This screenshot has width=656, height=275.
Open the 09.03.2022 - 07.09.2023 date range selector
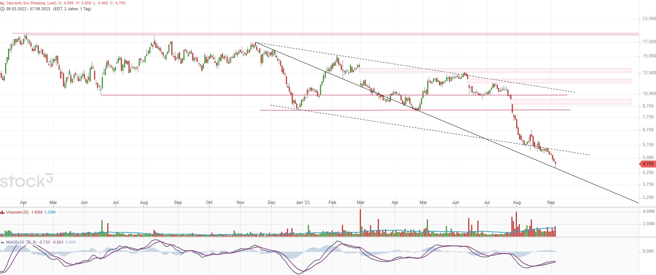(x=28, y=9)
